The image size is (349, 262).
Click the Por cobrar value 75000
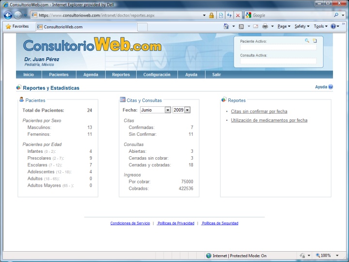pyautogui.click(x=187, y=181)
